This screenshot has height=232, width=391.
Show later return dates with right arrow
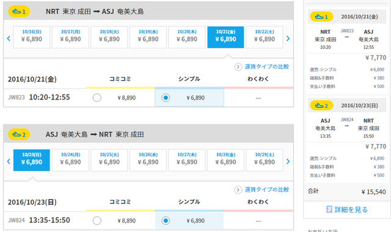tap(288, 161)
